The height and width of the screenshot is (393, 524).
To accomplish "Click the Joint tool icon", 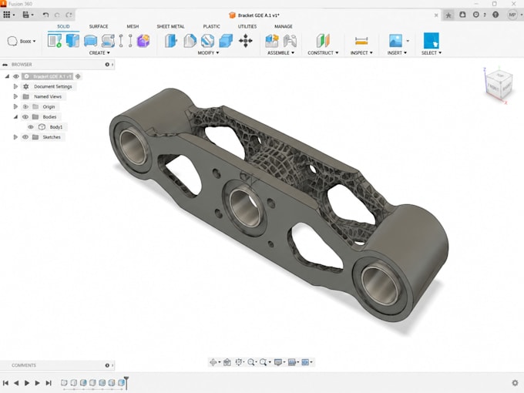I will [290, 41].
